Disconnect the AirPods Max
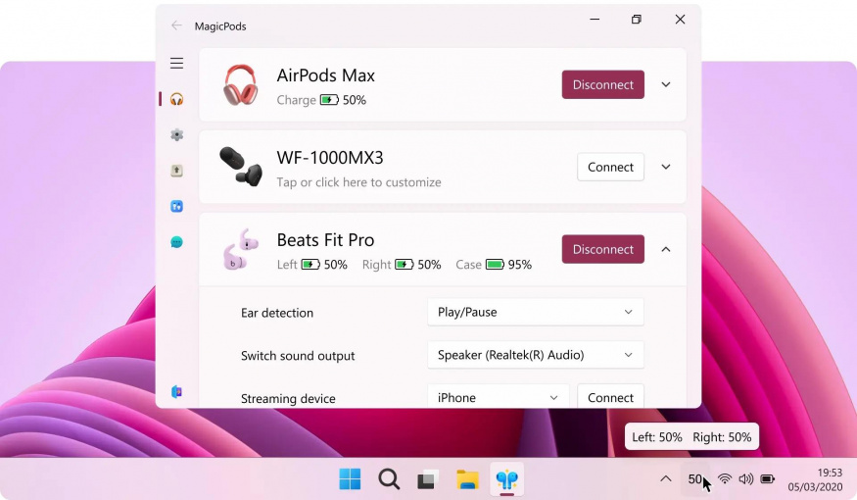857x500 pixels. [x=603, y=84]
